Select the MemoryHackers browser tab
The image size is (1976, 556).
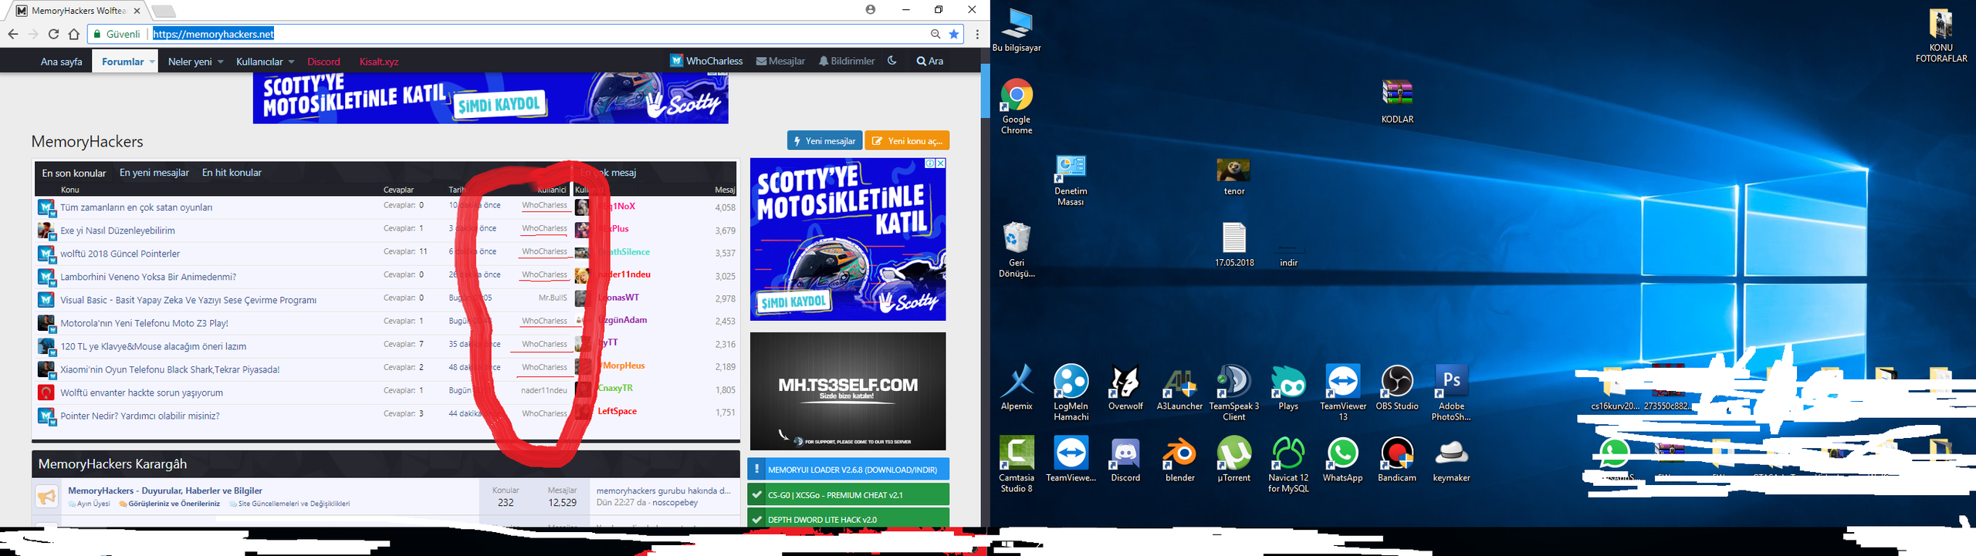79,11
